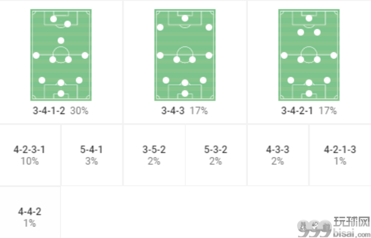Click the lone striker dot in 3-4-2-1 pitch
The width and height of the screenshot is (371, 238).
pos(309,18)
